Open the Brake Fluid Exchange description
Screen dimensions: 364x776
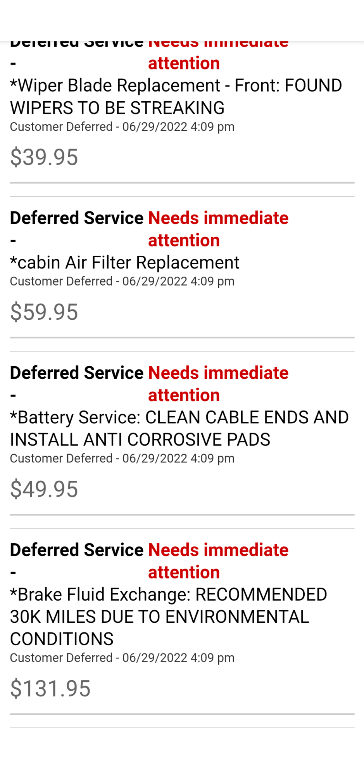168,617
